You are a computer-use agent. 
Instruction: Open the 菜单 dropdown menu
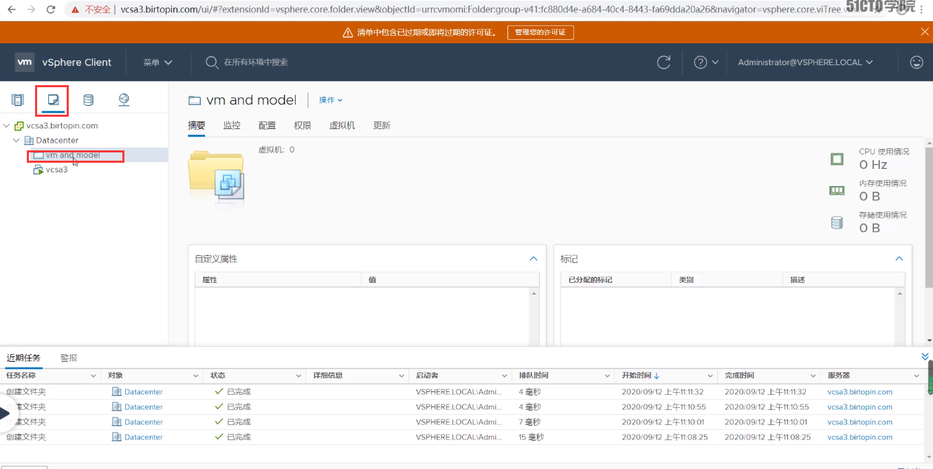click(x=157, y=62)
